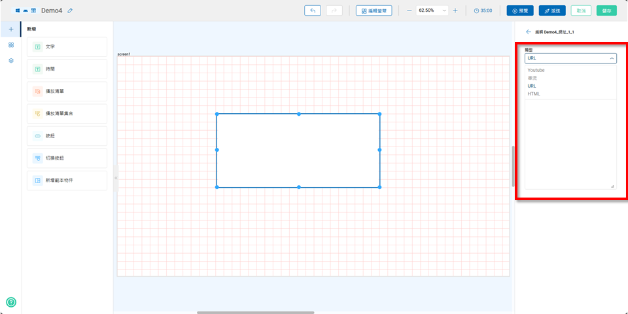Screen dimensions: 628x314
Task: Click the undo arrow button
Action: click(313, 10)
